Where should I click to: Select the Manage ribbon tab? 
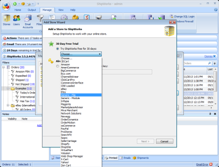click(x=47, y=10)
